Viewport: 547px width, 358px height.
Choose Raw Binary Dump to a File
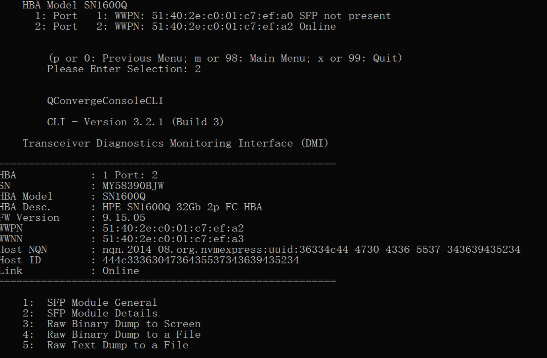[x=124, y=334]
